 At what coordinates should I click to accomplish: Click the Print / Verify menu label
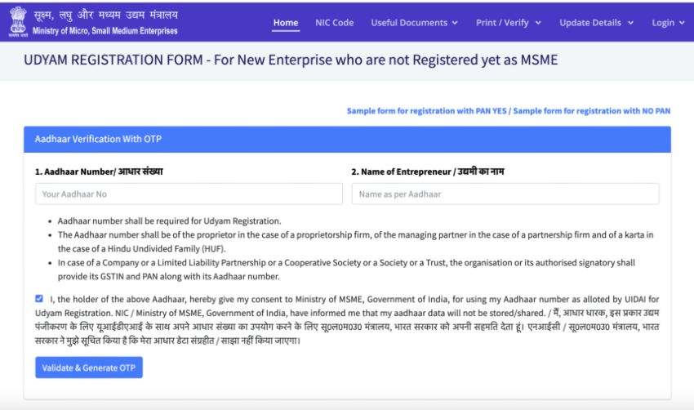(502, 23)
